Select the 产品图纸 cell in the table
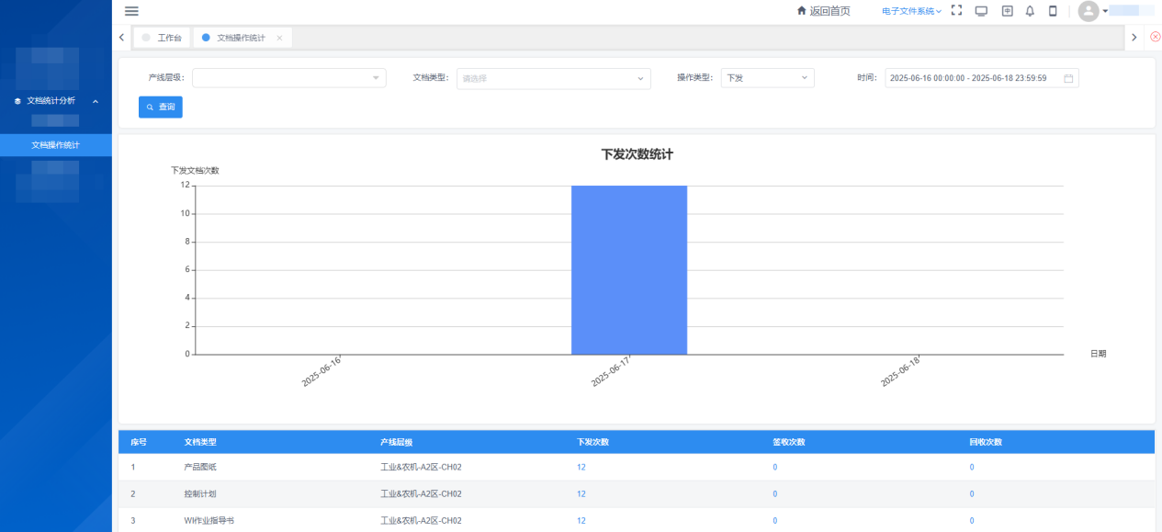 (x=200, y=467)
